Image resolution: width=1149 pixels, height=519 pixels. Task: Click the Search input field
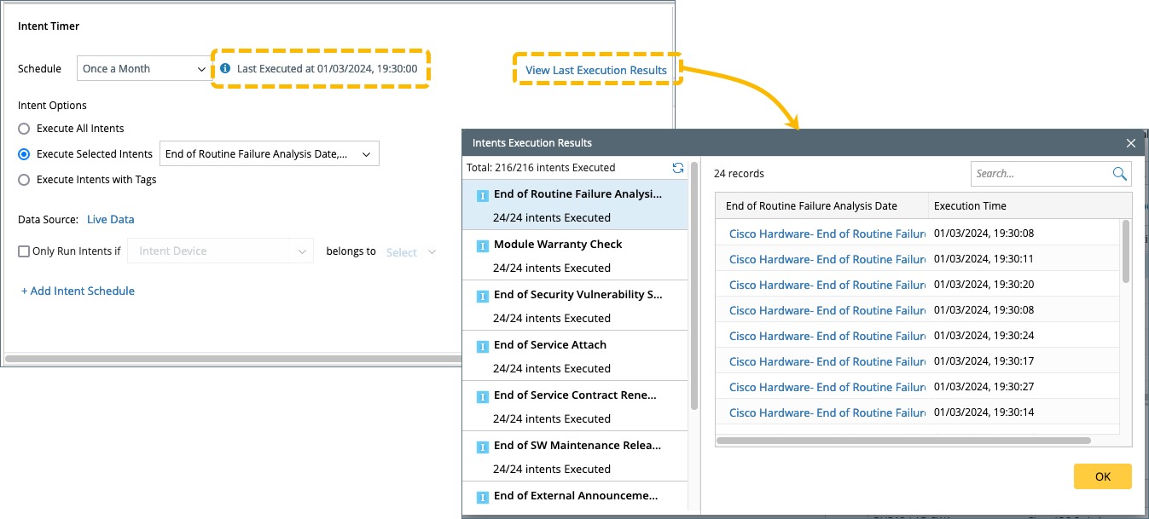click(x=1041, y=174)
